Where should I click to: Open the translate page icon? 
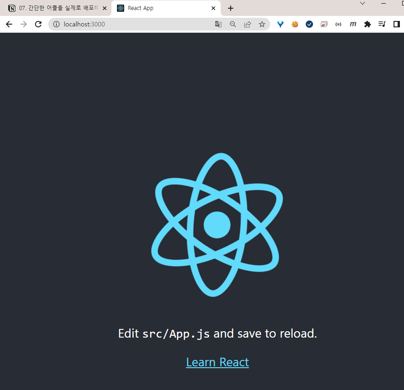(218, 24)
